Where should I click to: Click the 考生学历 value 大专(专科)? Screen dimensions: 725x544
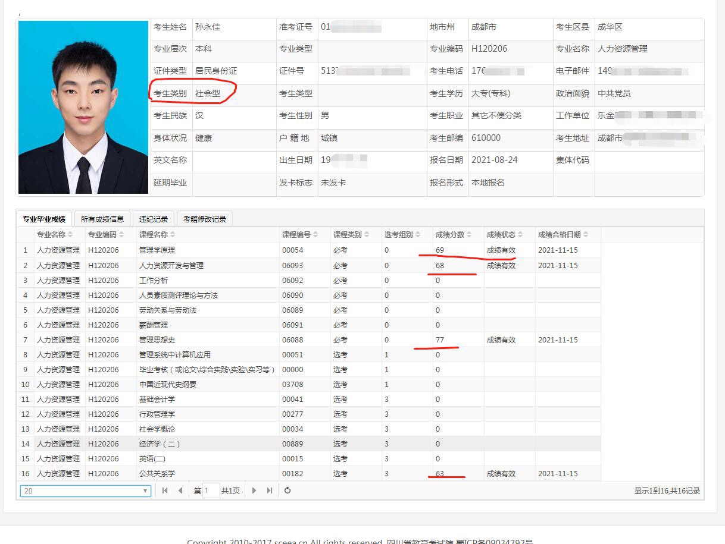pos(491,93)
